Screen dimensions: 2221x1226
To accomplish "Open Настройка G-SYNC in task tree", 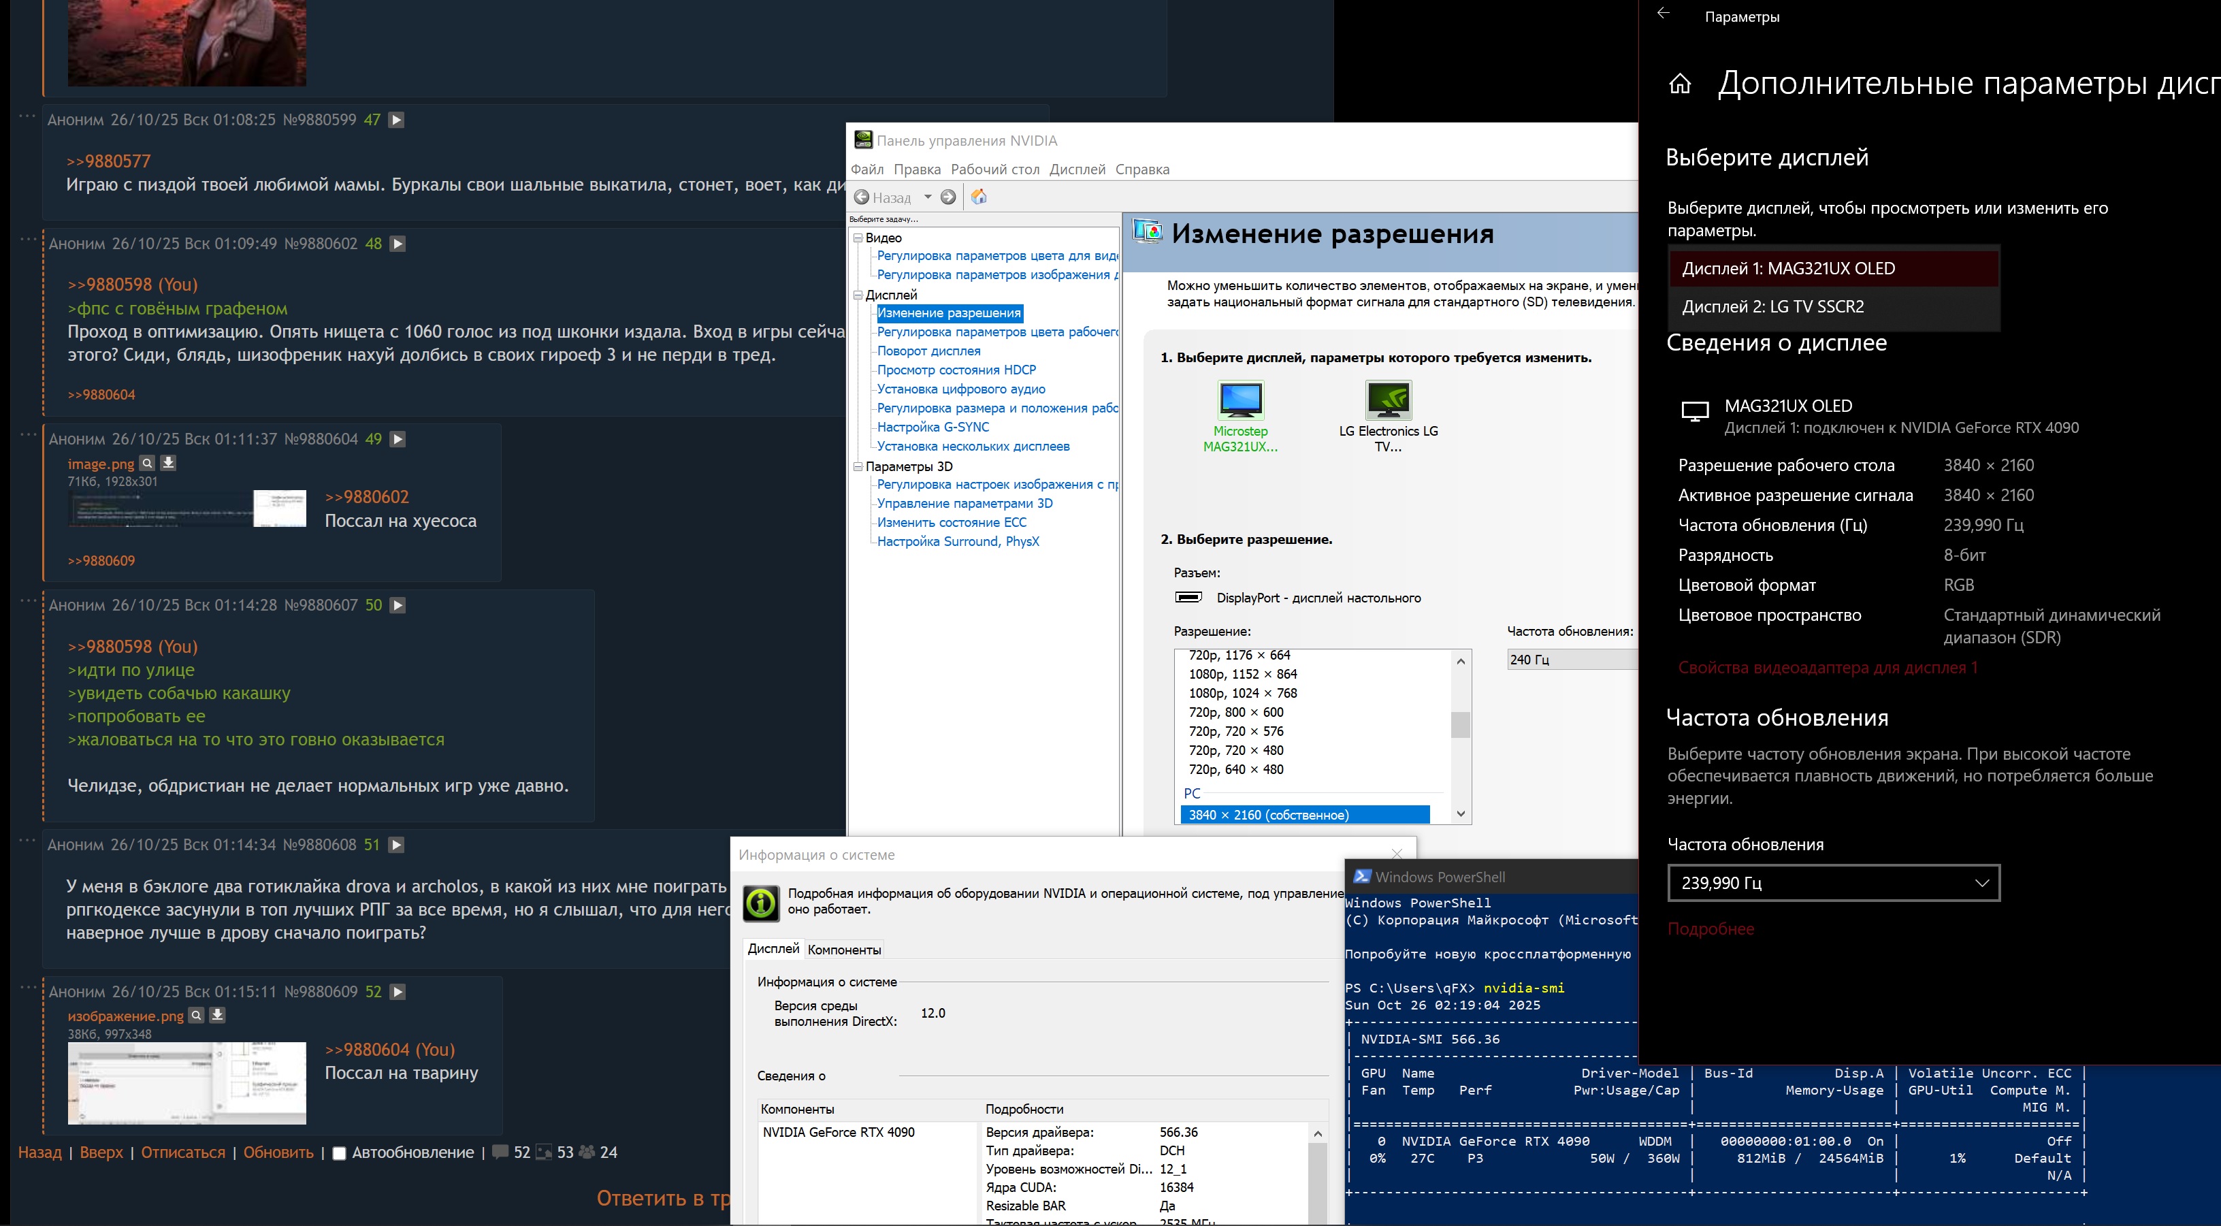I will point(932,427).
